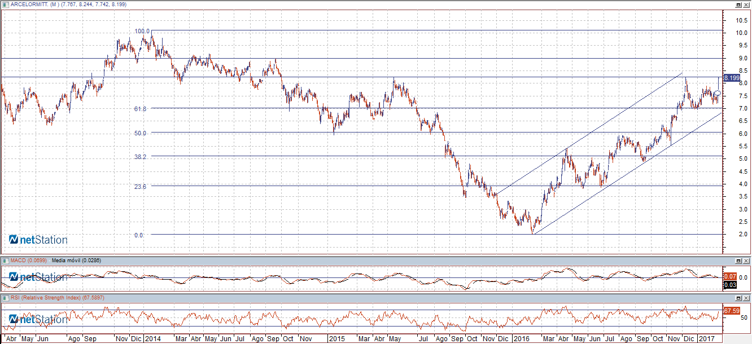The width and height of the screenshot is (752, 344).
Task: Select the Fibonacci 38.2 level label
Action: 141,157
